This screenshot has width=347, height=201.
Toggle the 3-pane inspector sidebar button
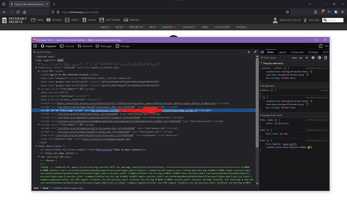(261, 52)
